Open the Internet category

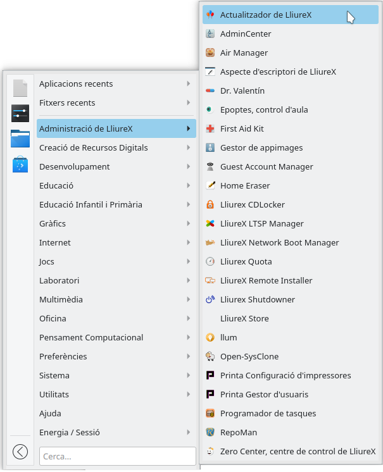click(55, 242)
